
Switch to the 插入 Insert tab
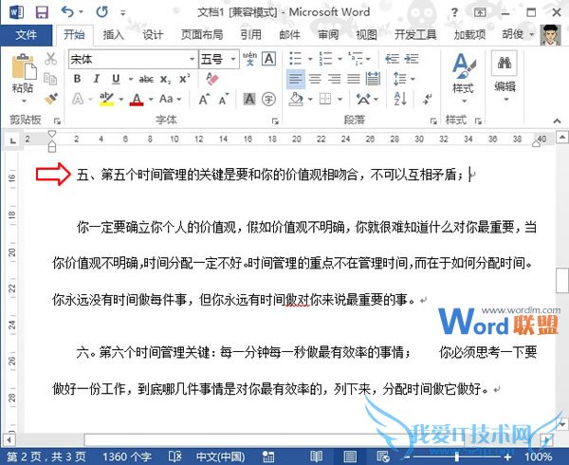[x=113, y=35]
